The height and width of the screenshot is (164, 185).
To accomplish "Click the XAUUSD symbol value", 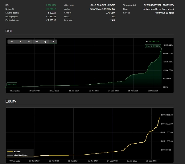I will (x=110, y=13).
